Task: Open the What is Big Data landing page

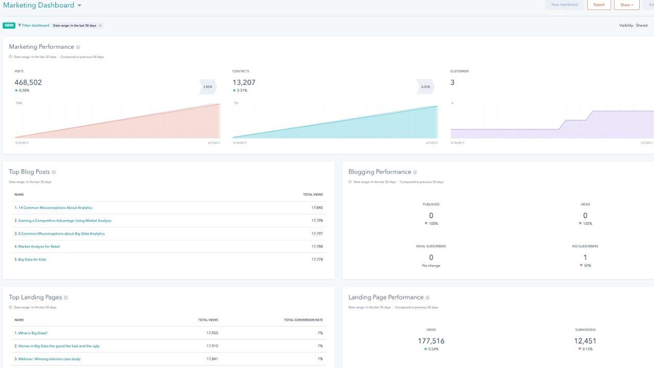Action: (x=34, y=332)
